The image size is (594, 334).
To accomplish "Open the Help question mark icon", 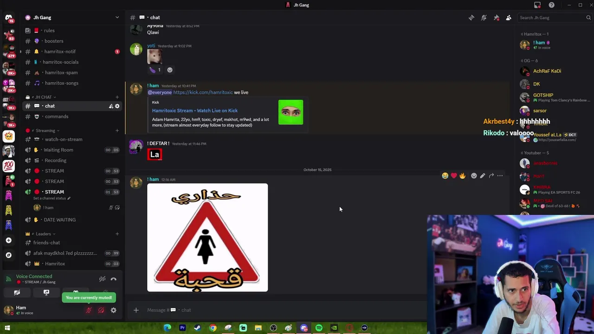I will 551,5.
